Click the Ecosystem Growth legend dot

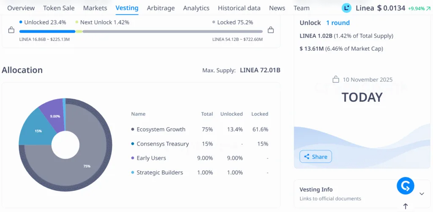132,129
